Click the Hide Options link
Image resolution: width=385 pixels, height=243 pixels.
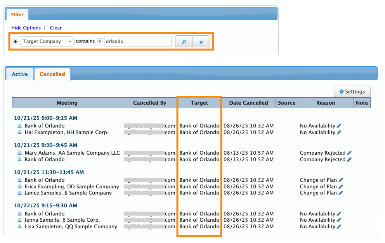coord(26,28)
